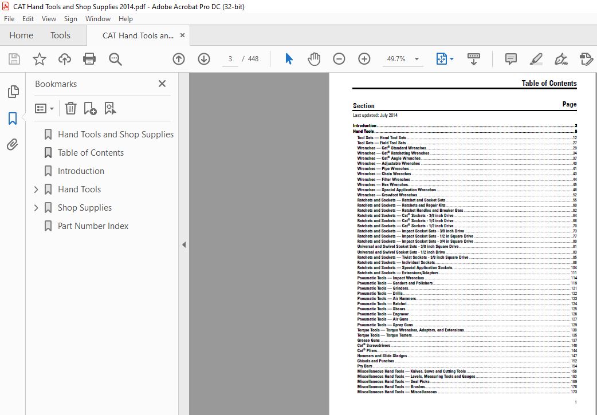Jump to the Part Number Index bookmark
597x415 pixels.
(x=93, y=226)
